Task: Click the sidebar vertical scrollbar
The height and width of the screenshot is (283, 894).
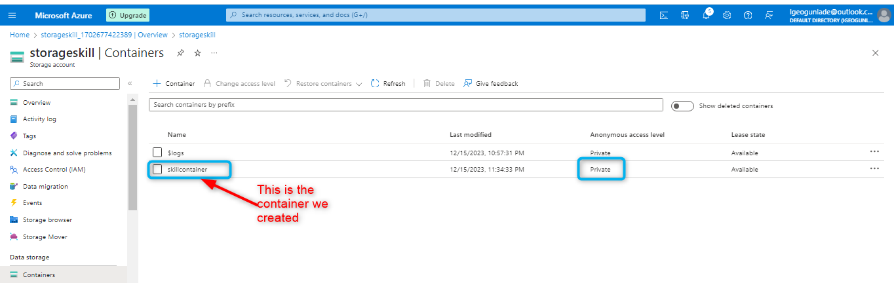Action: pos(132,156)
